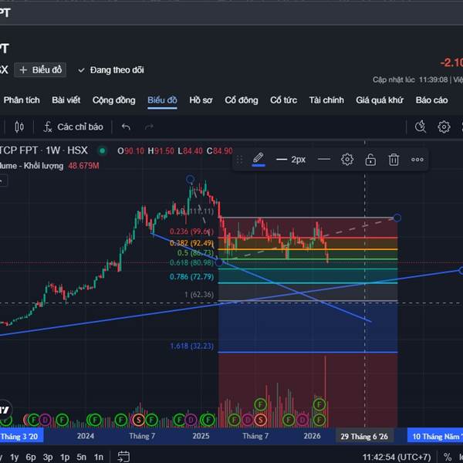The height and width of the screenshot is (463, 463).
Task: Click the 2024 time axis label
Action: [x=86, y=436]
